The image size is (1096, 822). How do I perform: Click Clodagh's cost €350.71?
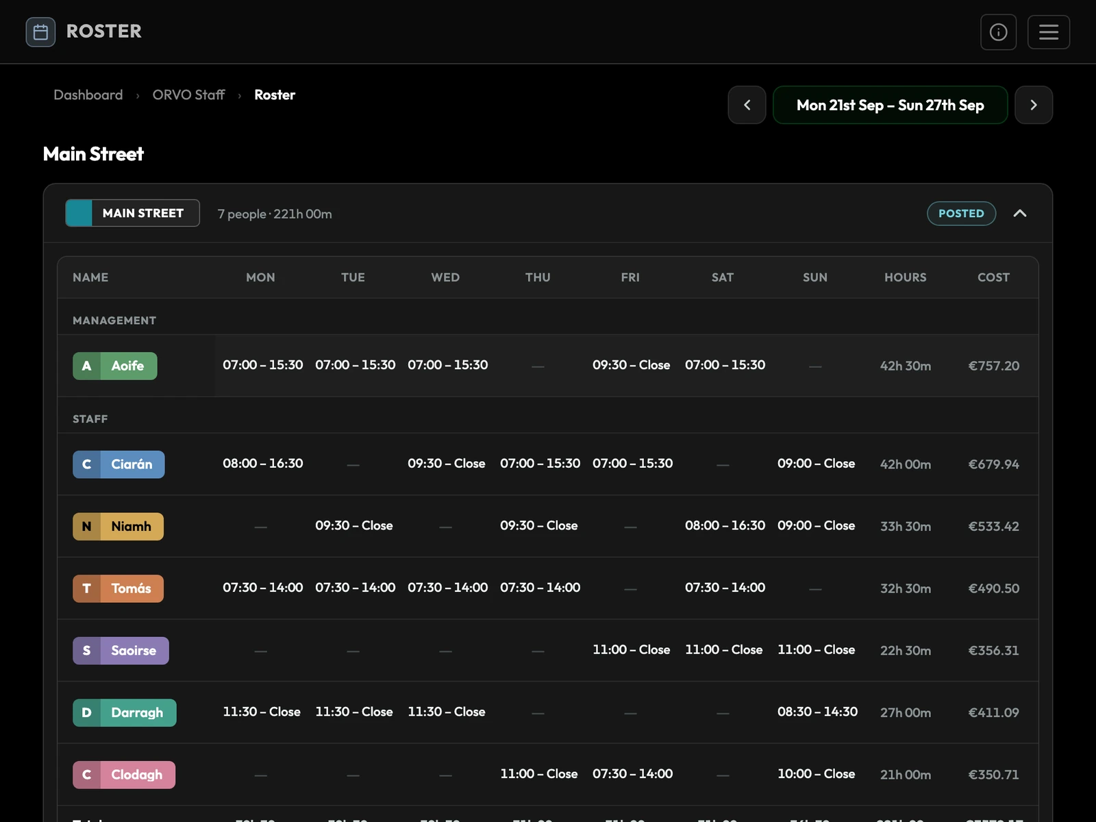(x=993, y=775)
